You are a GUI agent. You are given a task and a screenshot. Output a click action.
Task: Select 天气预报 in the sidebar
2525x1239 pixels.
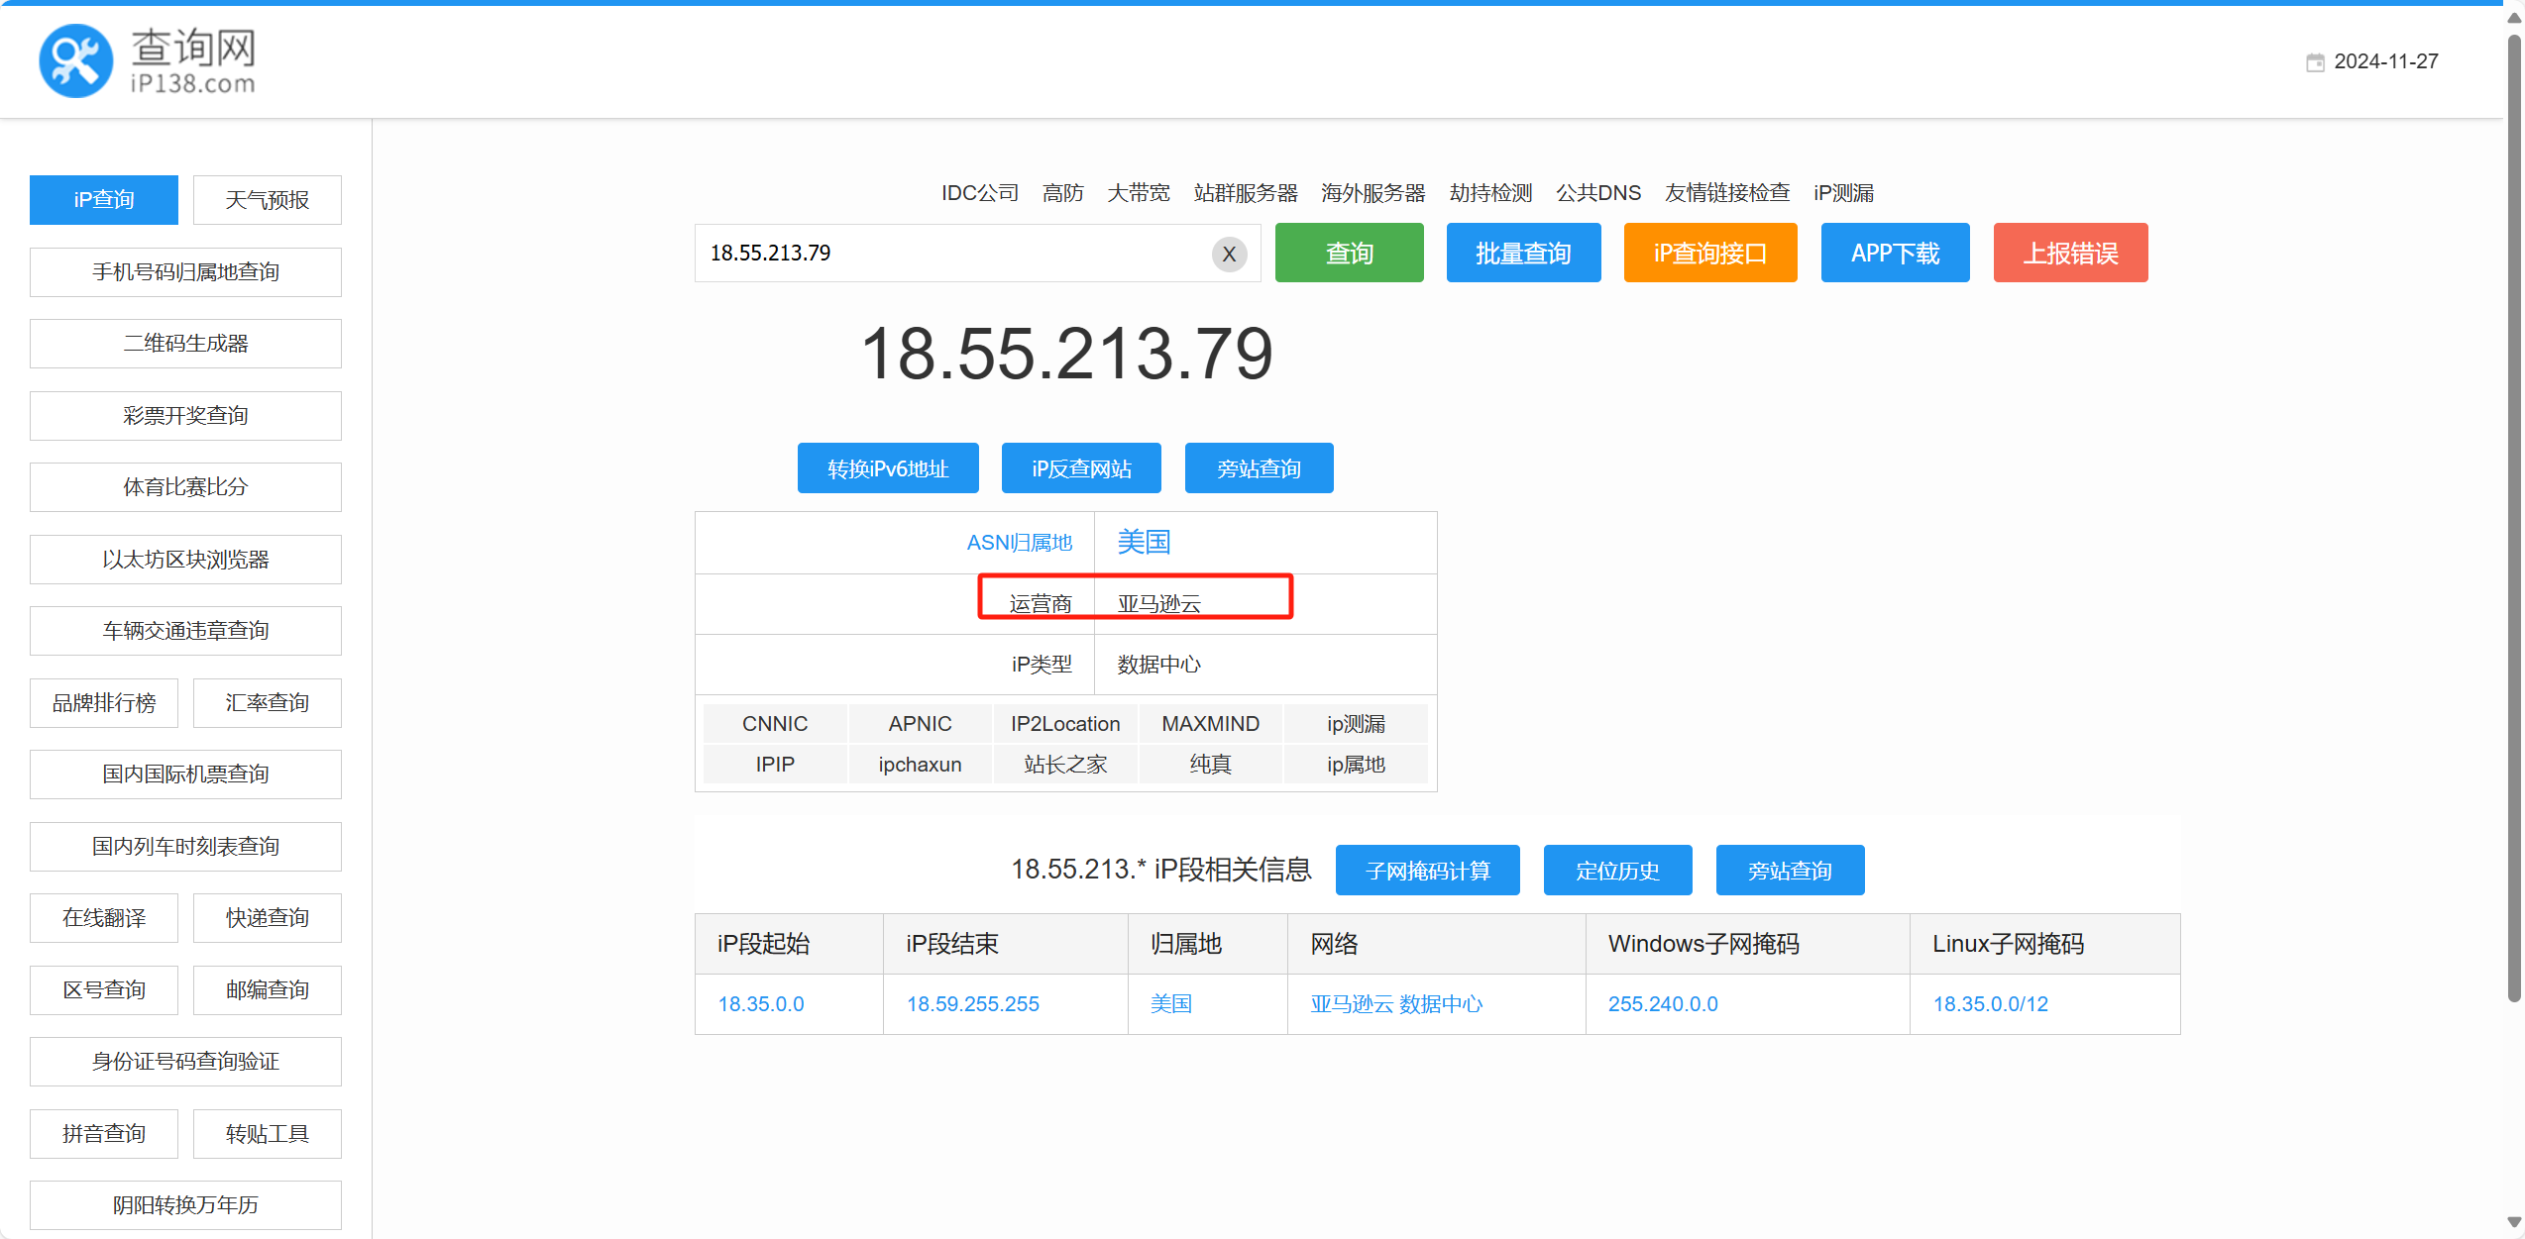267,200
